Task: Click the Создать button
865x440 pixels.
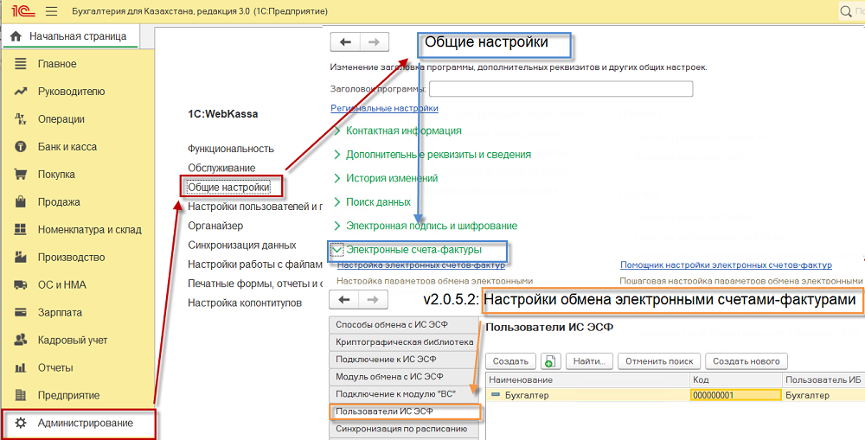Action: [x=510, y=361]
